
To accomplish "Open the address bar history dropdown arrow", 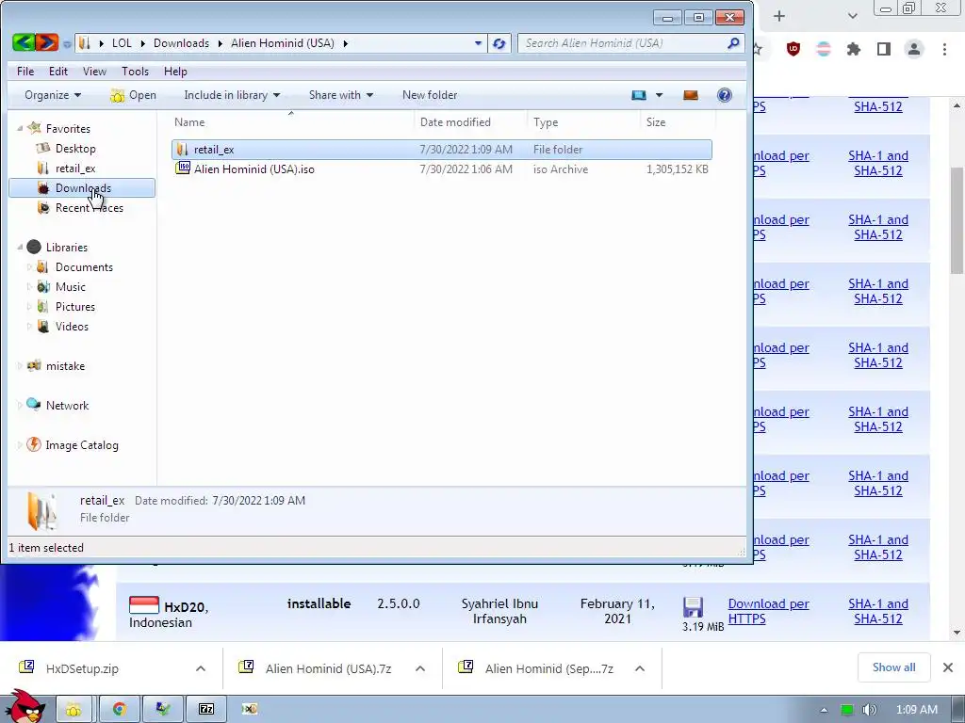I will point(478,43).
